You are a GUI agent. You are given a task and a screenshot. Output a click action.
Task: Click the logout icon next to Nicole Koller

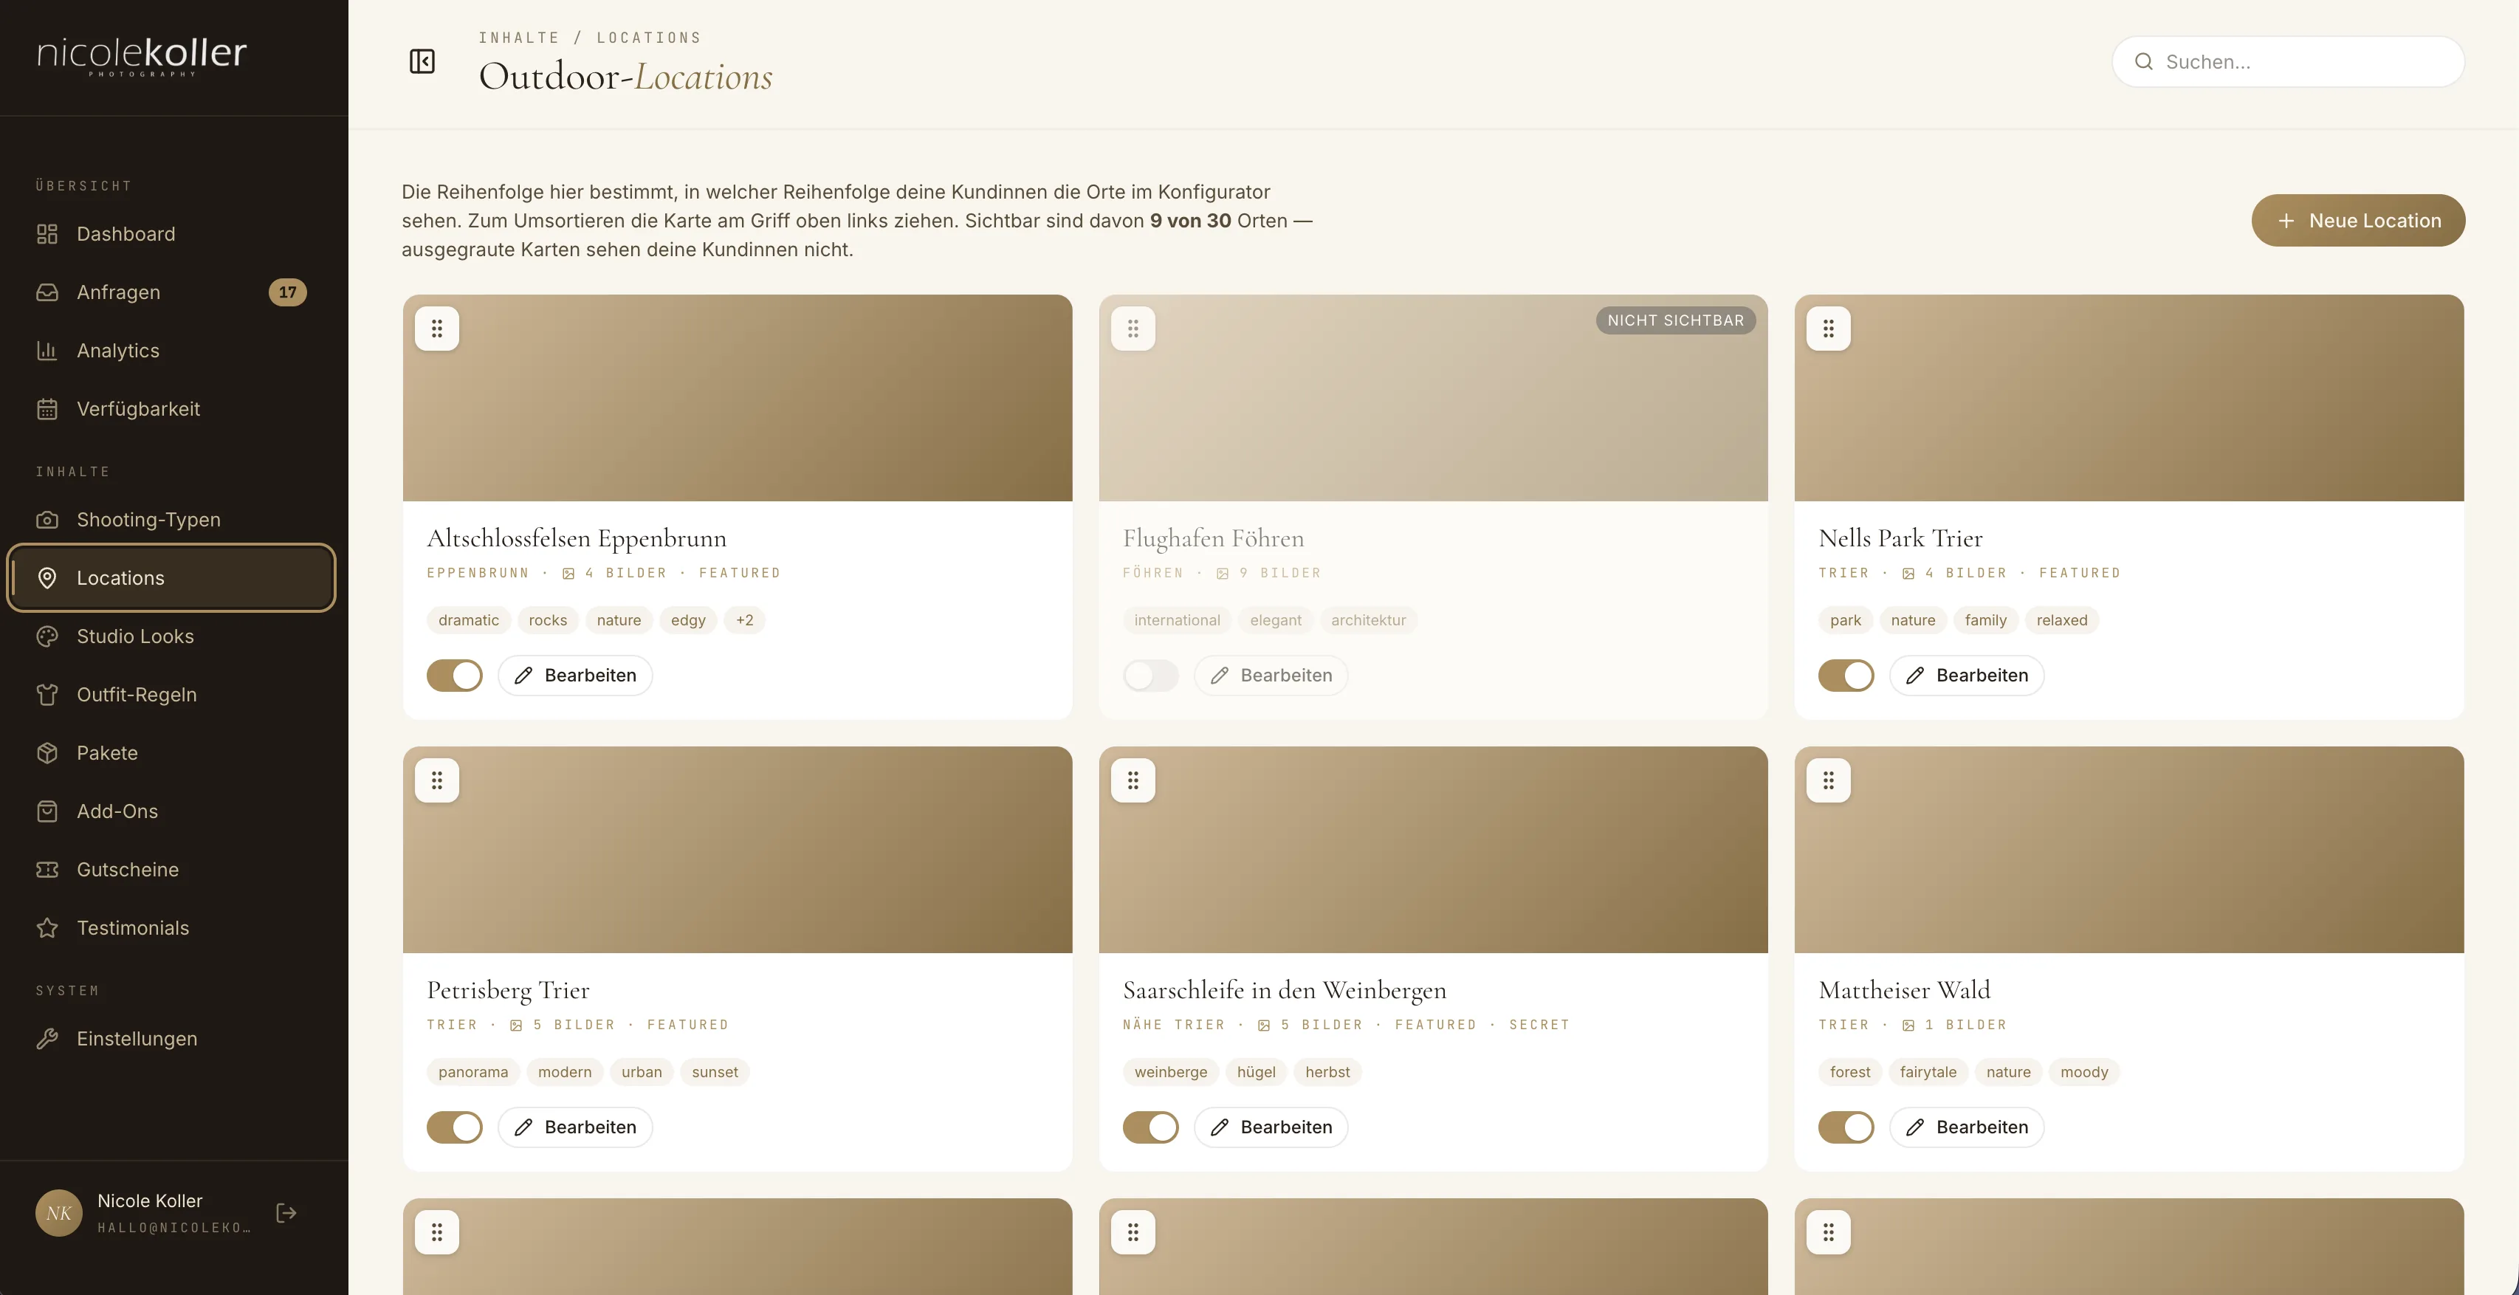coord(286,1213)
